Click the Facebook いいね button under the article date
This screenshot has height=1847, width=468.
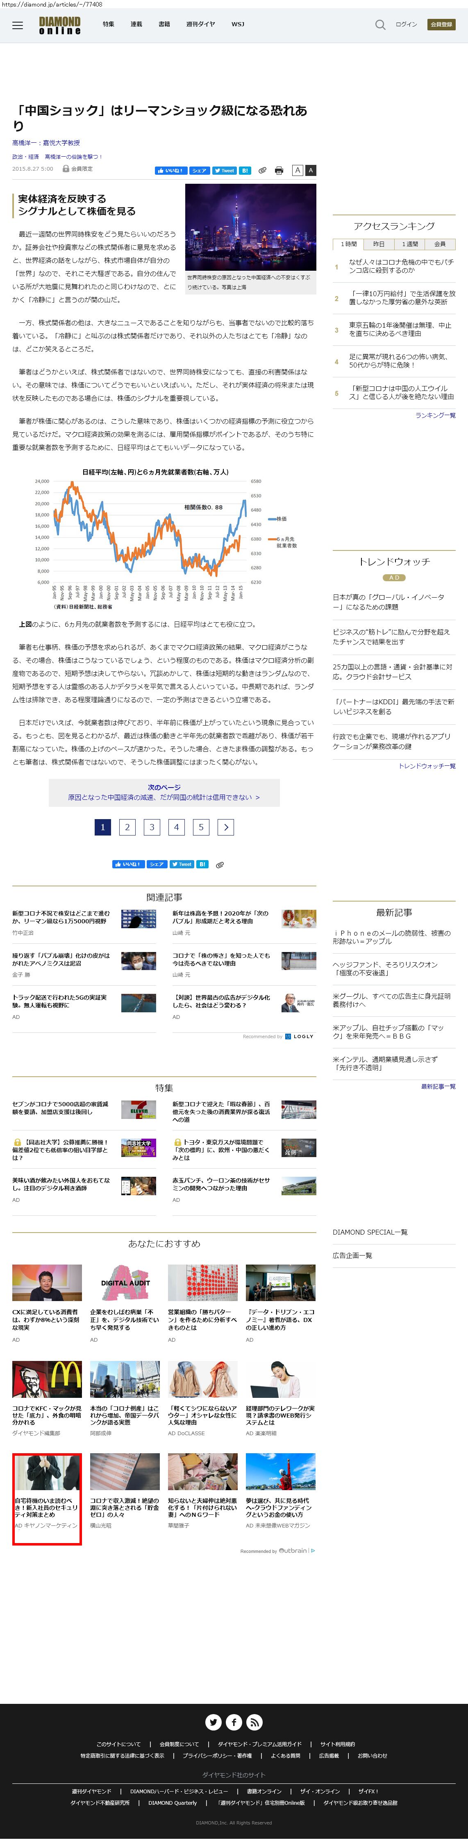170,171
